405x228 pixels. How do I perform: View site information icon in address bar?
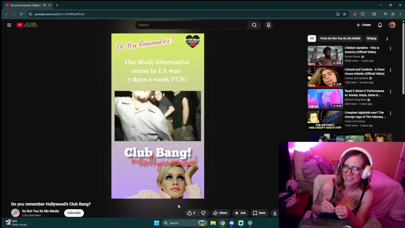[x=30, y=14]
